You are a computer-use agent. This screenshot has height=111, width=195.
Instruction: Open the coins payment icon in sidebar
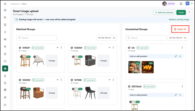[5, 39]
